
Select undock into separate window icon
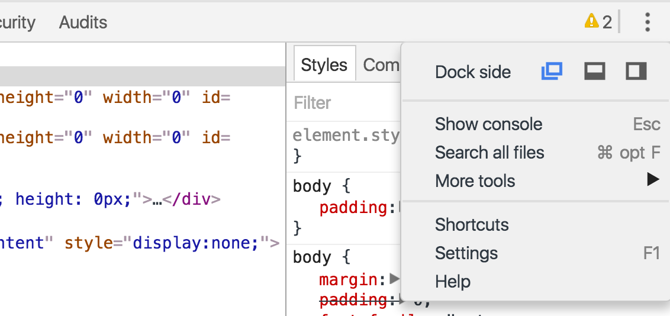(x=552, y=72)
